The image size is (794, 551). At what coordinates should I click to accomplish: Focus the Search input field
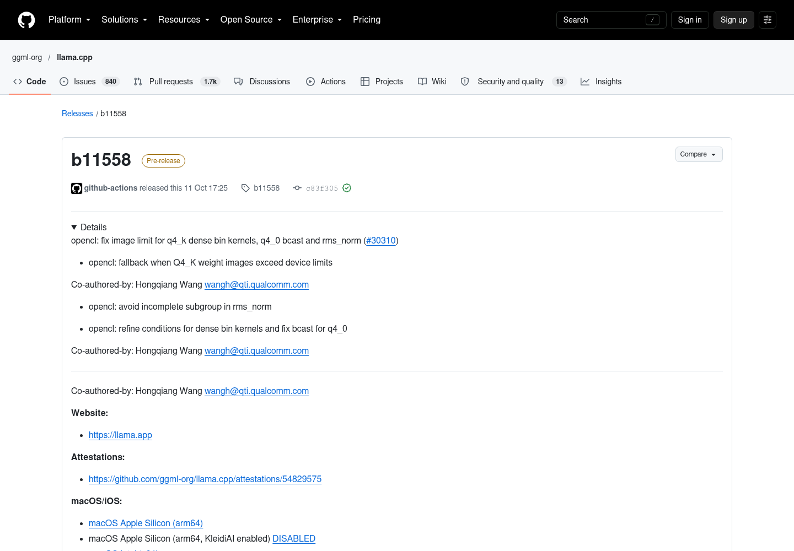(611, 20)
